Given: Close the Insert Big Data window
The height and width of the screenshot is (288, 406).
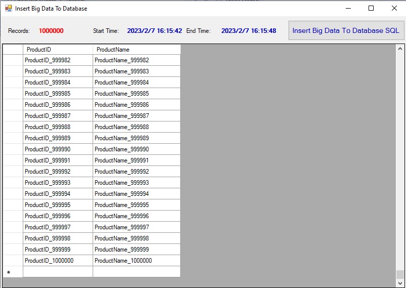Looking at the screenshot, I should 394,8.
